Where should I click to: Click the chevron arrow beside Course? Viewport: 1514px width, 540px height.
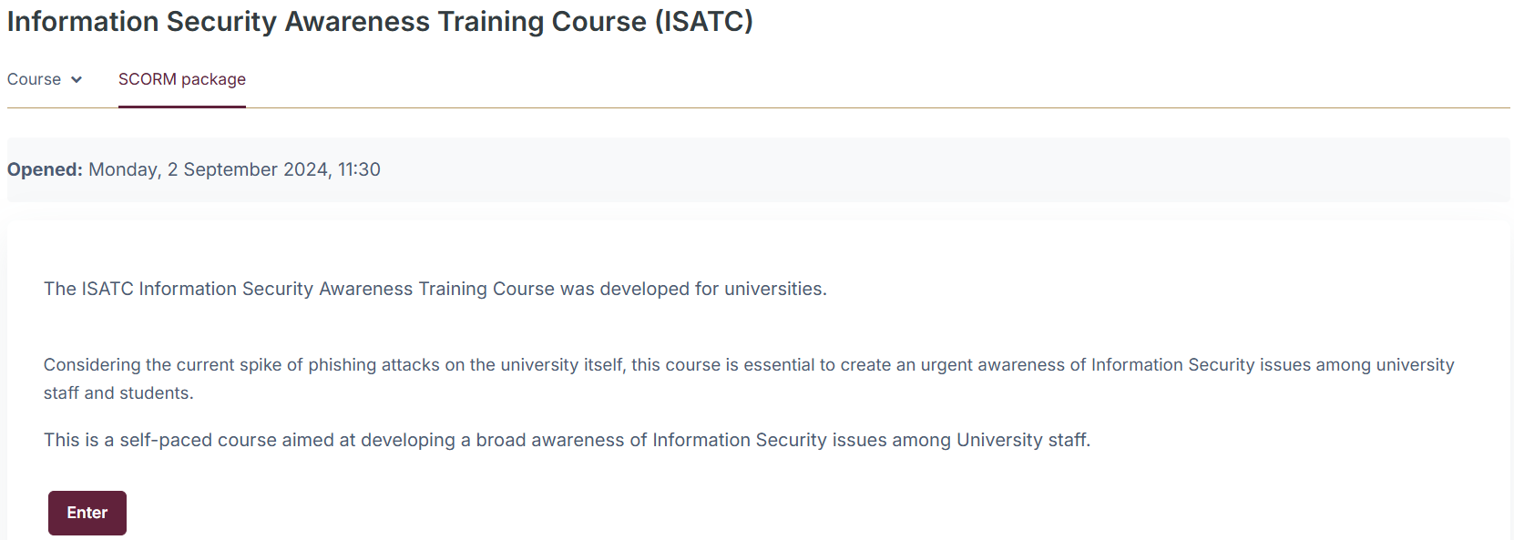point(77,80)
